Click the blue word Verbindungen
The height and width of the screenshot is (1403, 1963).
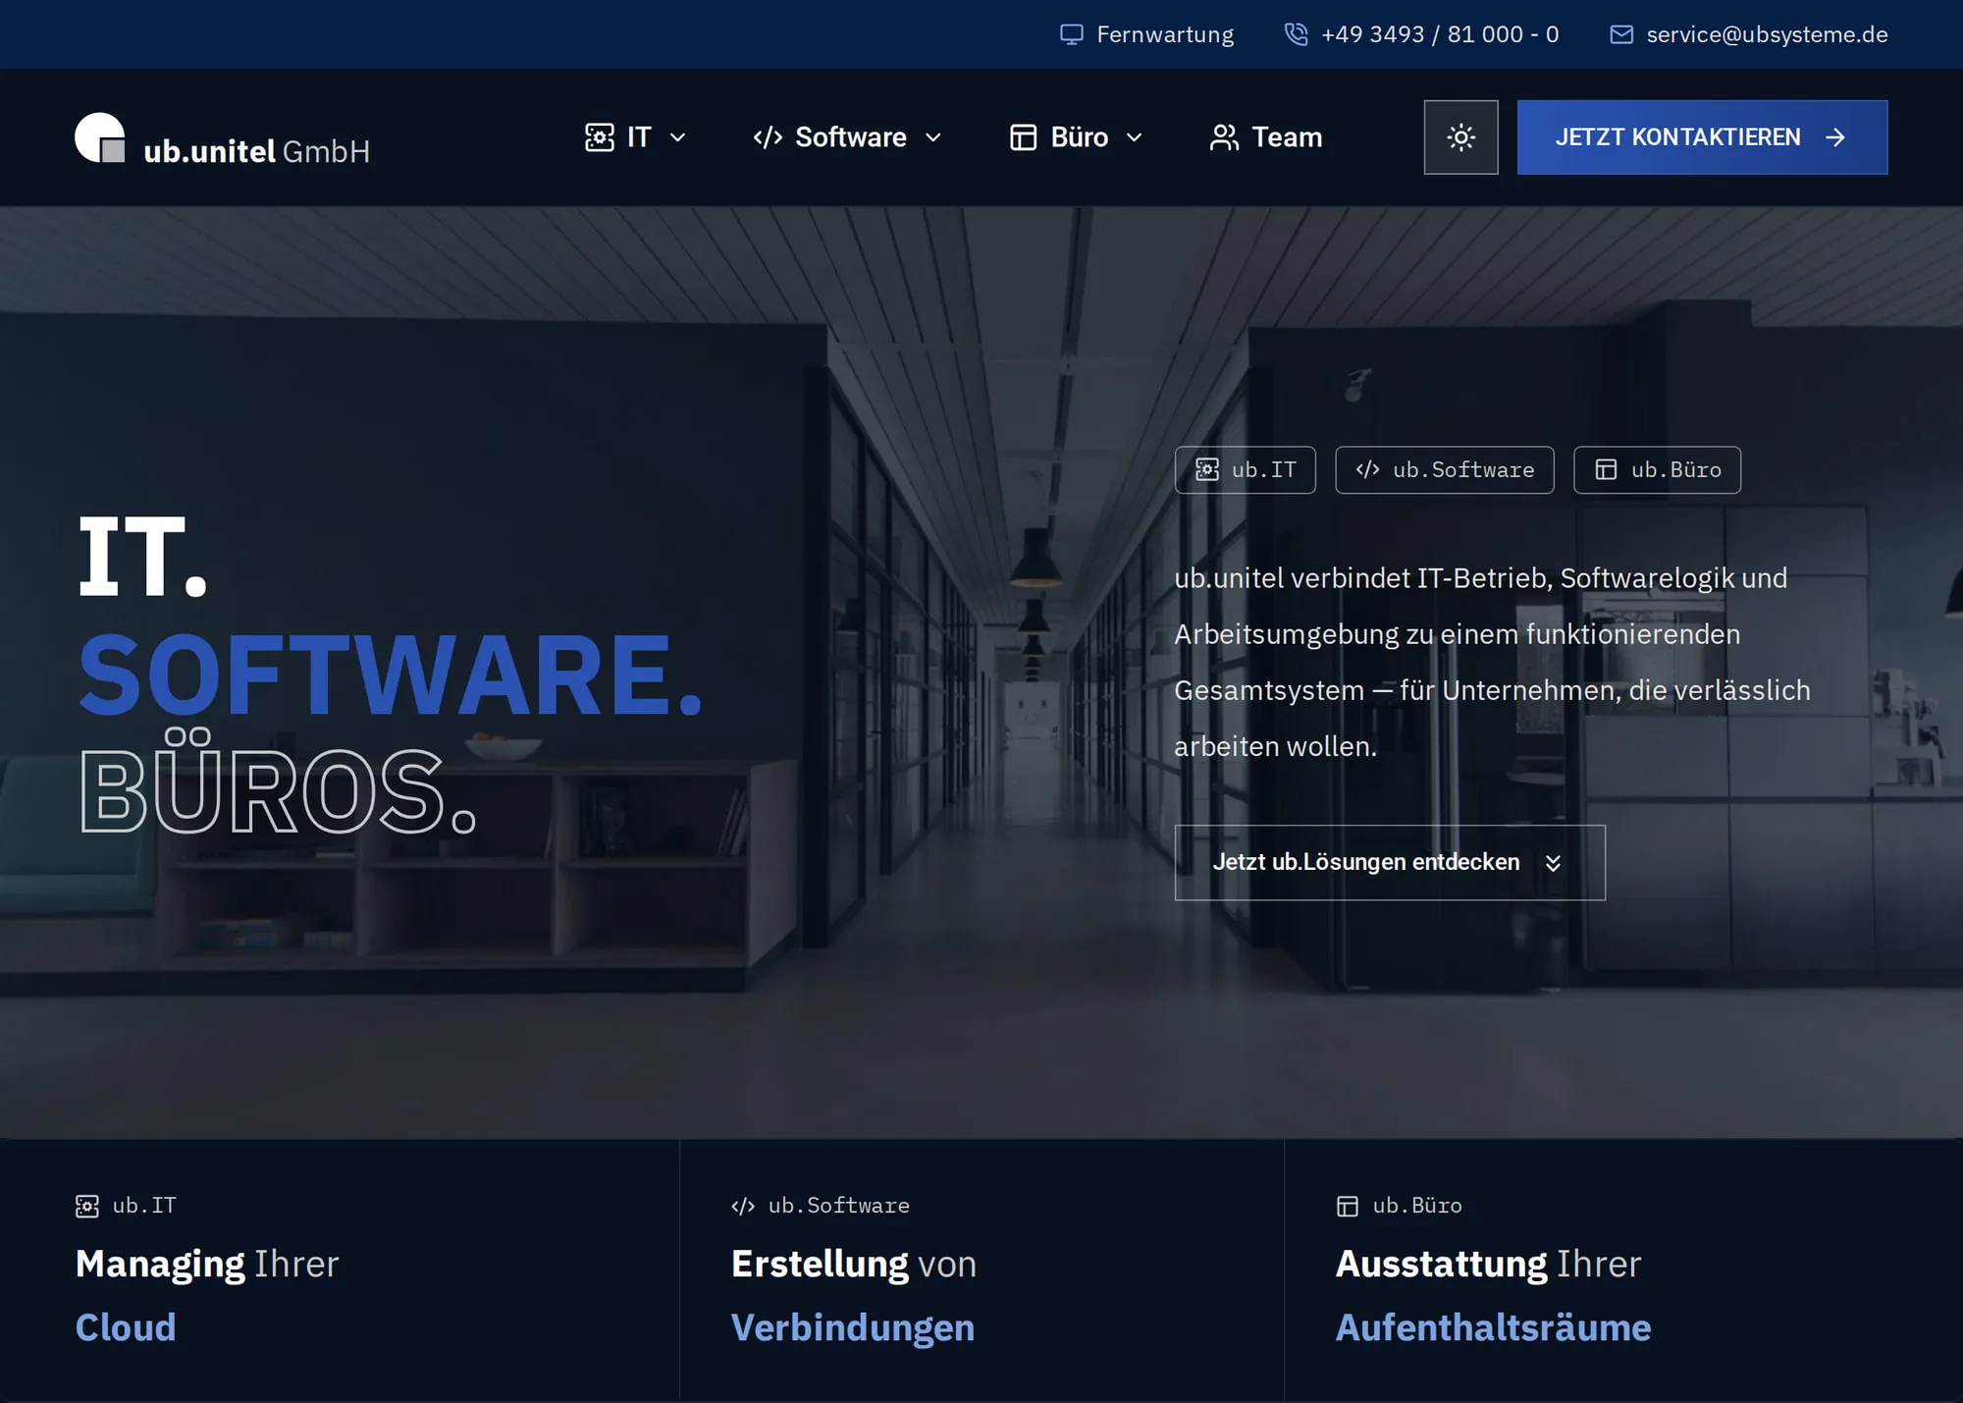click(853, 1327)
